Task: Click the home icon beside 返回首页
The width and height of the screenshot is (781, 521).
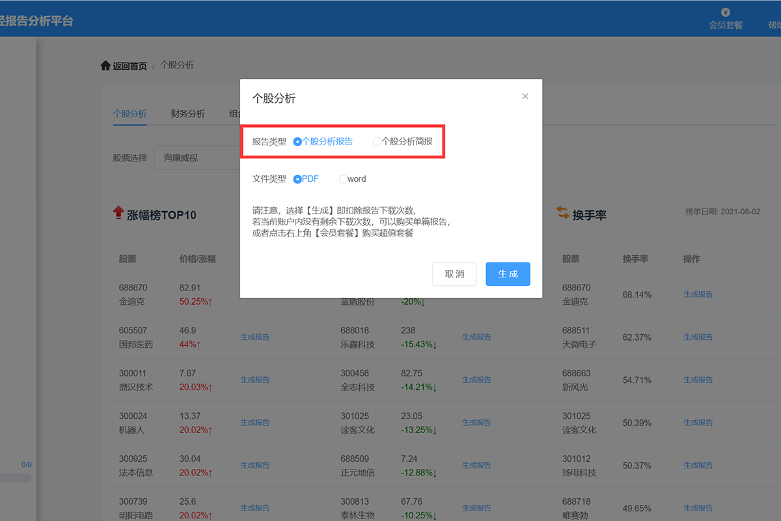Action: coord(105,66)
